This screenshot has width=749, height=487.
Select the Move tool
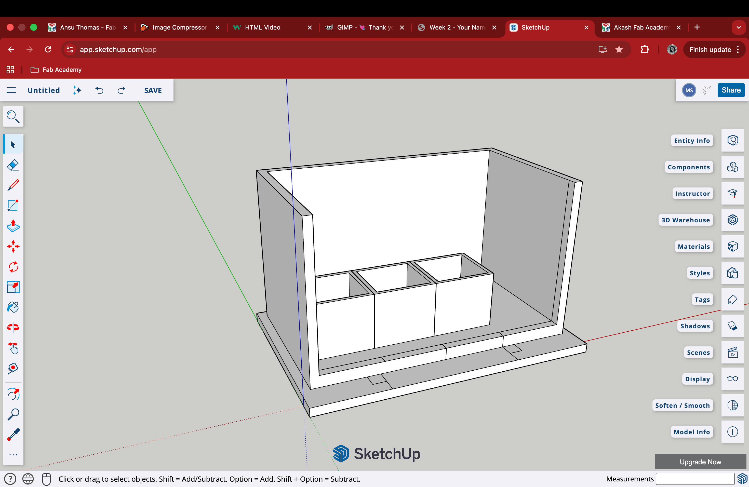point(13,246)
